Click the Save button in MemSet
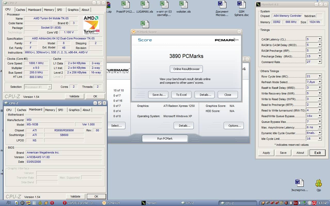The height and width of the screenshot is (206, 330). [283, 153]
